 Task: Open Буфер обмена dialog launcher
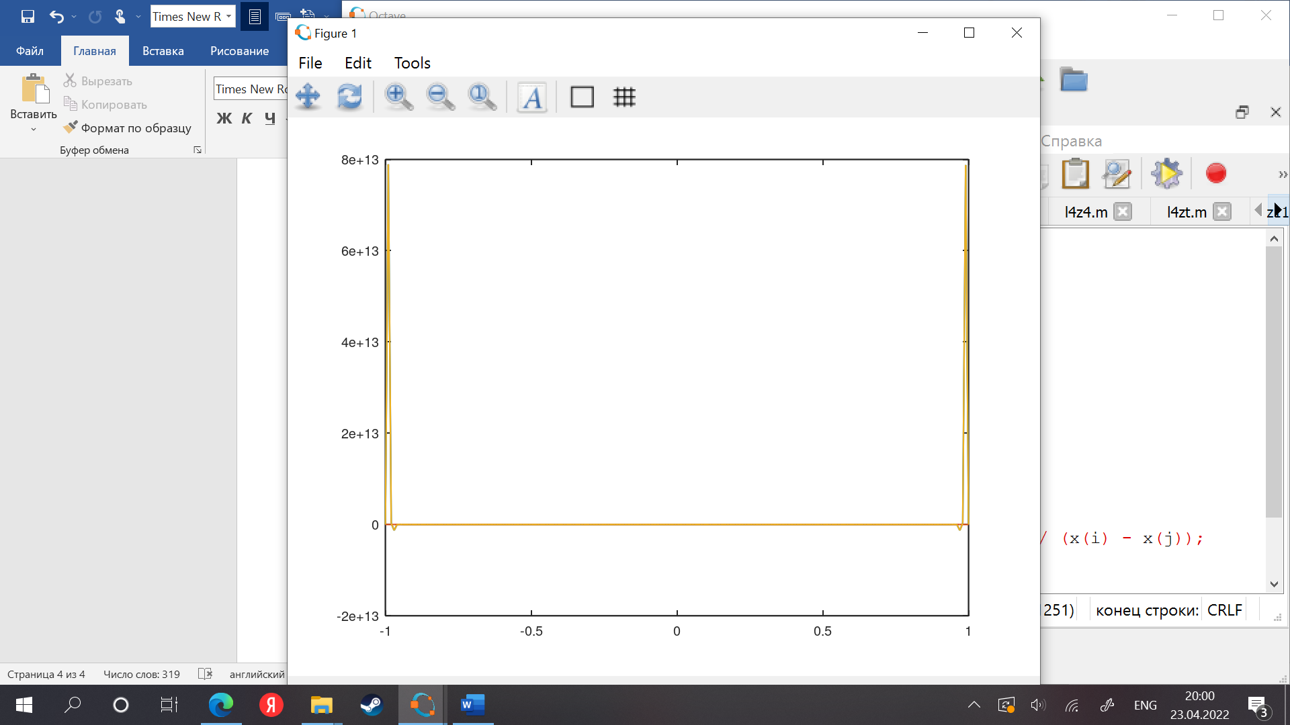(x=198, y=150)
